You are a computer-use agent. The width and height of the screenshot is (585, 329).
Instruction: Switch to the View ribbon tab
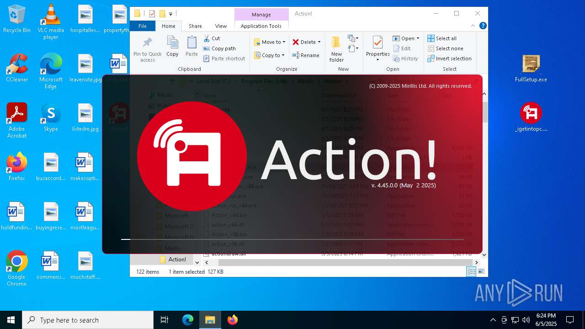(221, 26)
